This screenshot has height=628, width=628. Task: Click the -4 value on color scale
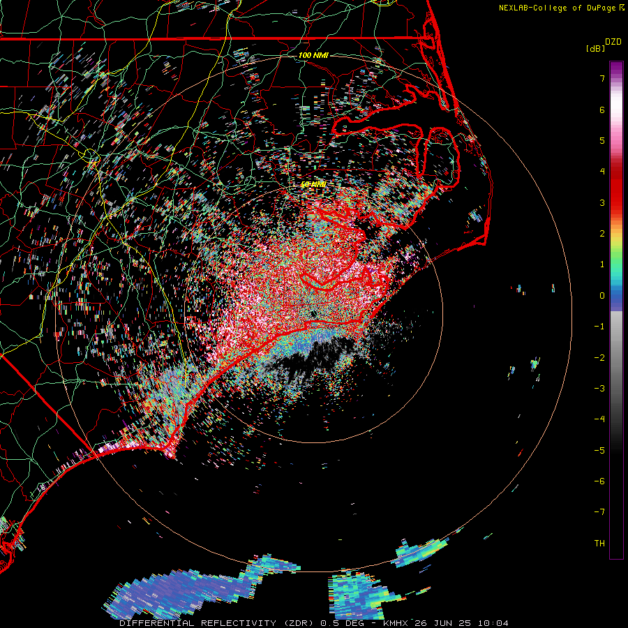(x=599, y=419)
